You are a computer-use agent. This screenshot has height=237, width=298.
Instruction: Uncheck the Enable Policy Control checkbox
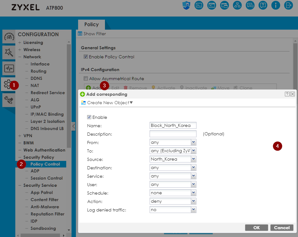click(86, 57)
